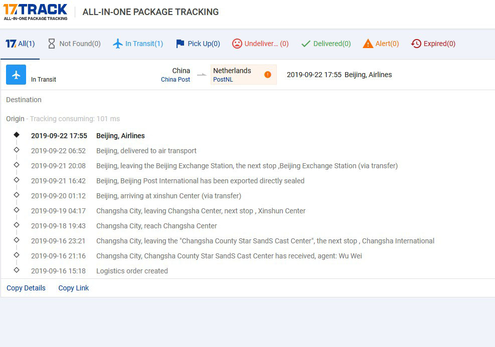The width and height of the screenshot is (495, 347).
Task: Click the red clock Expired icon
Action: coord(416,44)
